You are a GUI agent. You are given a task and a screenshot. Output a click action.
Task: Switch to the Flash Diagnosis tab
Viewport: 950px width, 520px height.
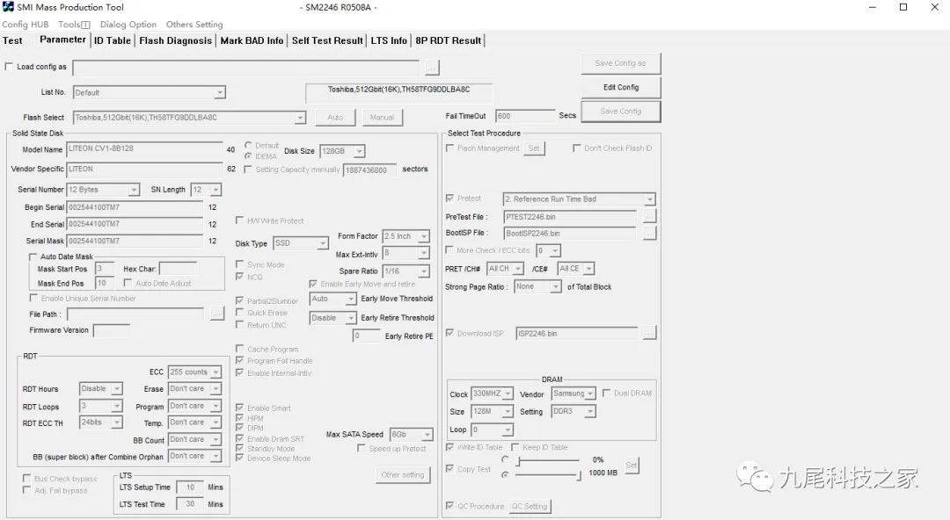tap(175, 40)
